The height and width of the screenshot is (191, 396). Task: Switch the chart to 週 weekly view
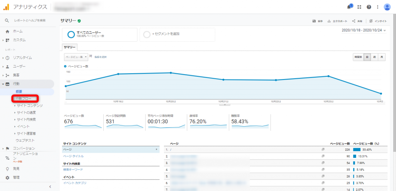tap(374, 57)
